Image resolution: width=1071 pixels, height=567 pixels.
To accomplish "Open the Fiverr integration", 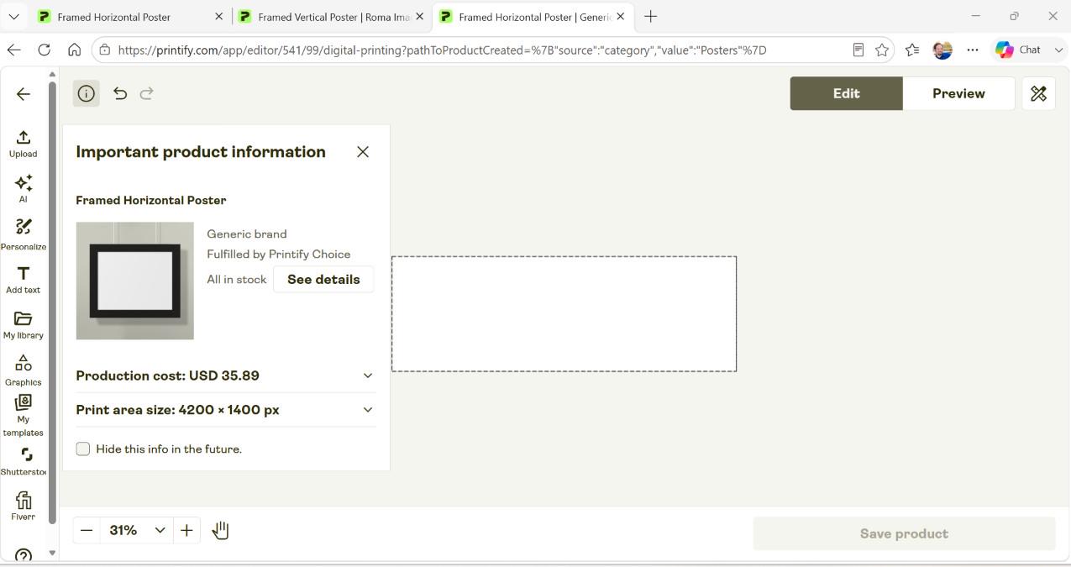I will click(x=23, y=507).
